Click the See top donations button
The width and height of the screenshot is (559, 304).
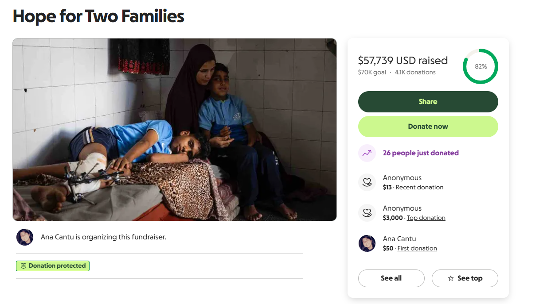pyautogui.click(x=465, y=278)
